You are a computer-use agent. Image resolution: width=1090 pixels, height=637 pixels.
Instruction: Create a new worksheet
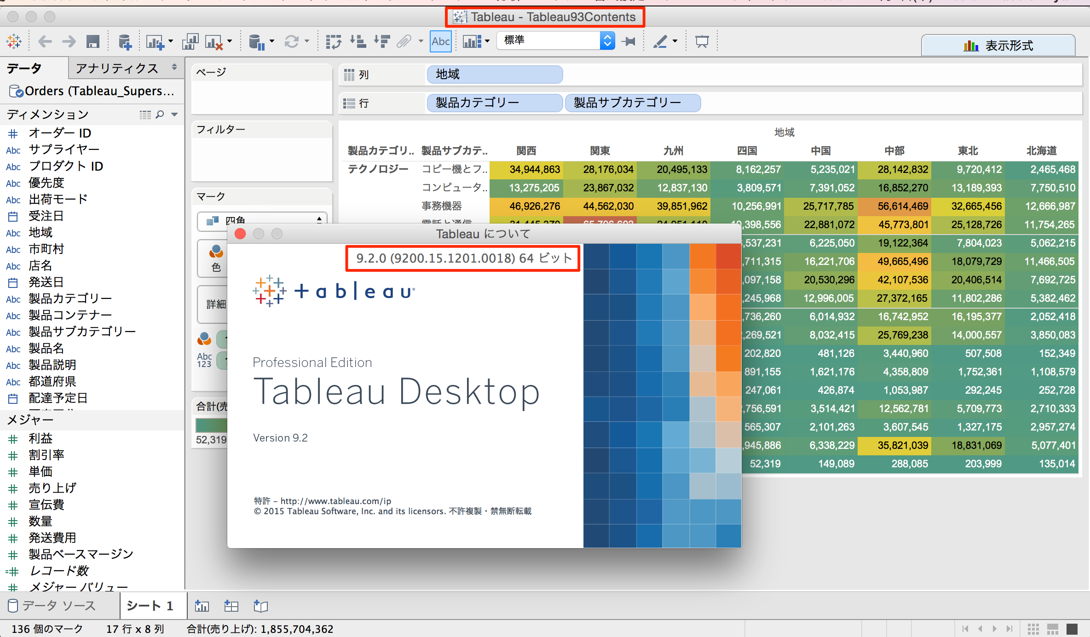tap(202, 606)
